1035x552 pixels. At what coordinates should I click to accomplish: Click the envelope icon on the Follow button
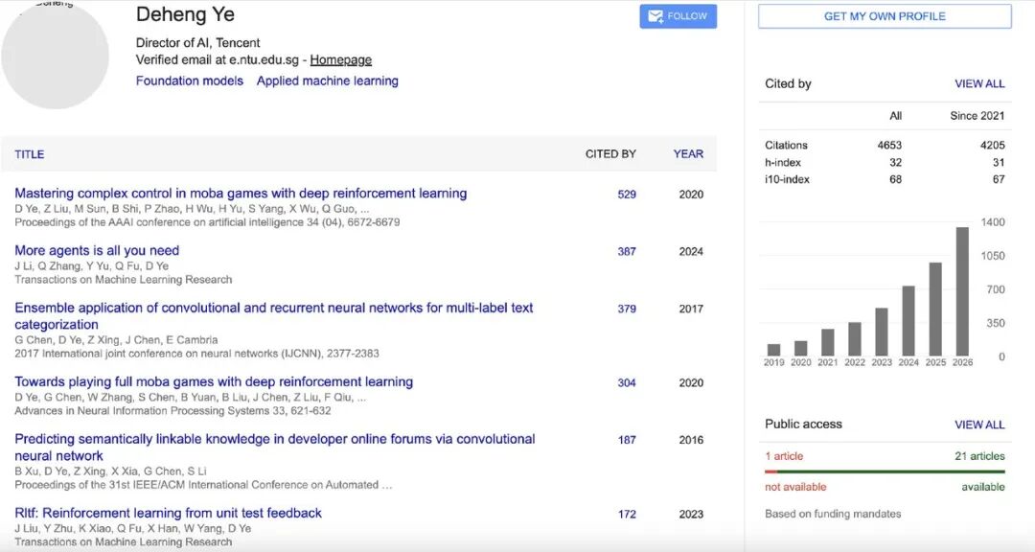[655, 16]
